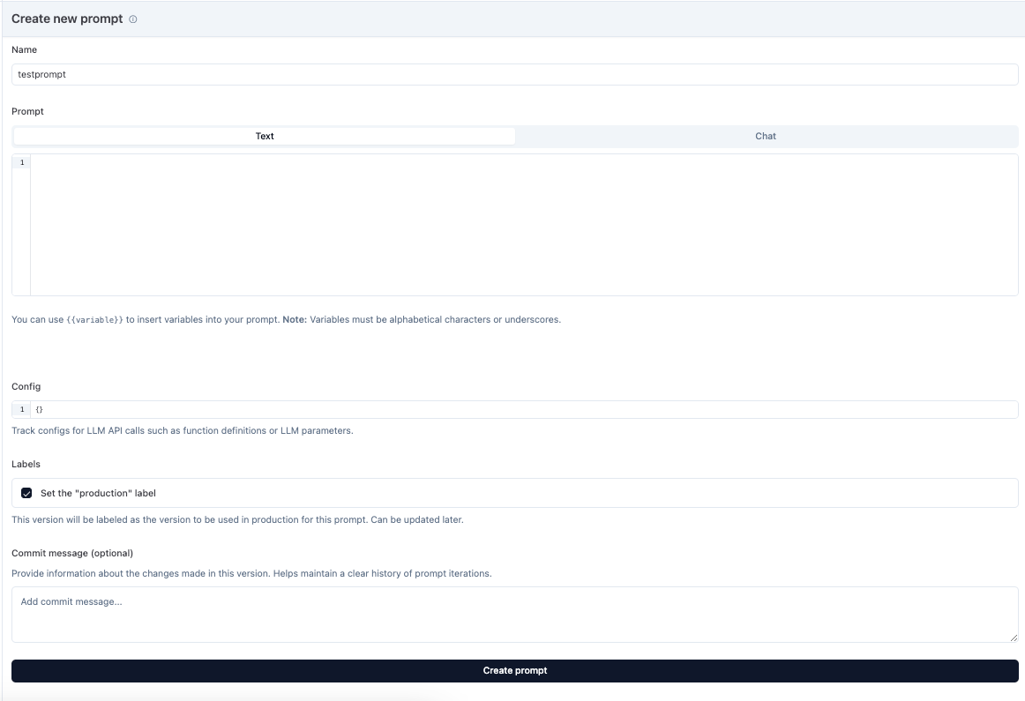Select line number 1 in prompt editor gutter
Screen dimensions: 1025x701
pos(21,163)
